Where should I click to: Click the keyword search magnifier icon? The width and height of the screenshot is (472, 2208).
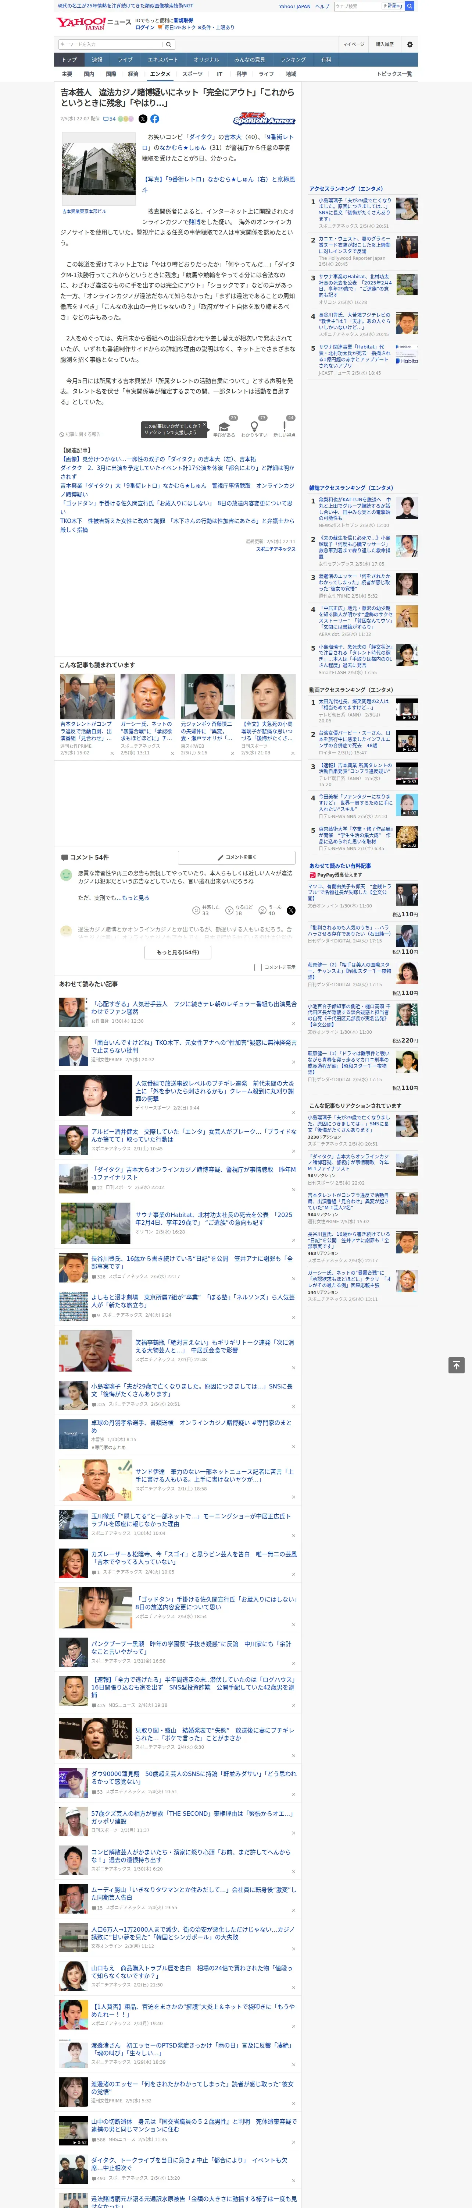point(169,45)
